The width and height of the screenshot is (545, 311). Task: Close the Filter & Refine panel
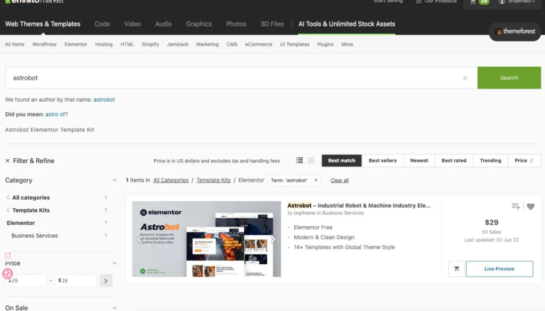7,161
